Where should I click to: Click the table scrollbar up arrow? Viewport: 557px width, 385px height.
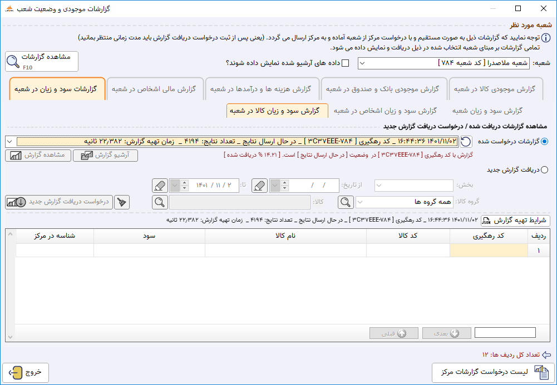[x=11, y=234]
